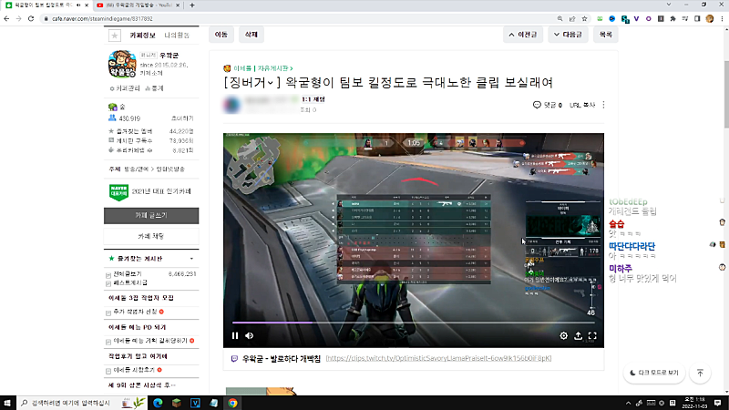Screen dimensions: 729x410
Task: Click the browser back arrow
Action: (6, 18)
